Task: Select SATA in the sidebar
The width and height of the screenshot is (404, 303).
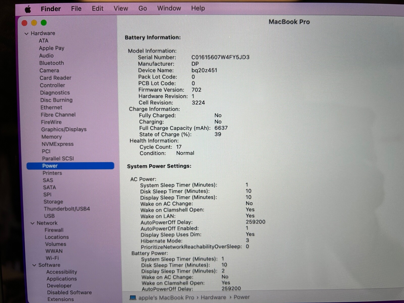Action: (x=49, y=187)
